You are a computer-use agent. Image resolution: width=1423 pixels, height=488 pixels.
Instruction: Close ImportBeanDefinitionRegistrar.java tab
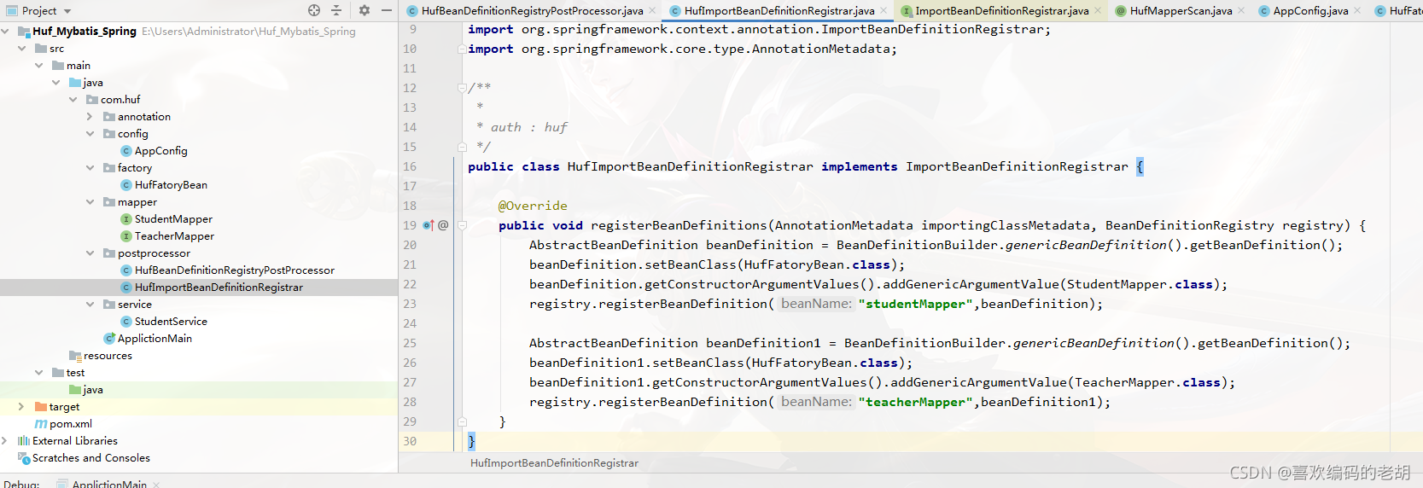[1098, 10]
